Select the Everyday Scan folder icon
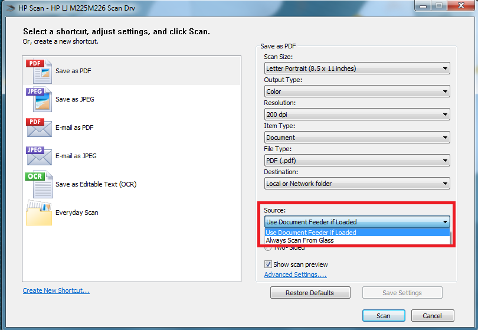The height and width of the screenshot is (330, 478). [x=39, y=213]
